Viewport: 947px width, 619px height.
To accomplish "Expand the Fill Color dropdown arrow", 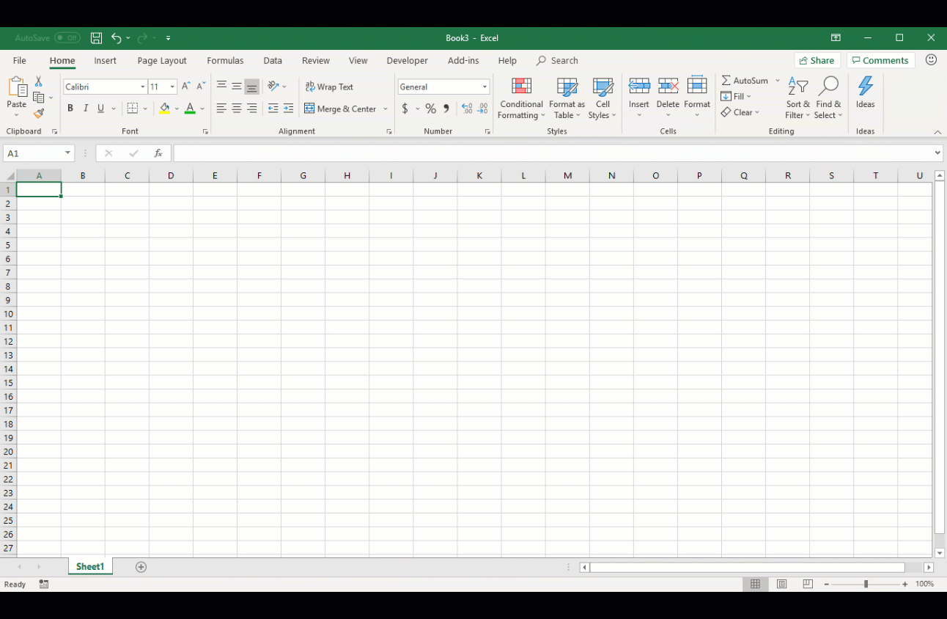I will [x=176, y=109].
